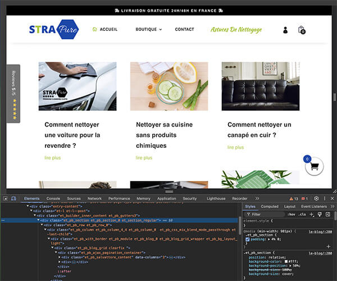Click the blue cart count badge

(x=307, y=159)
